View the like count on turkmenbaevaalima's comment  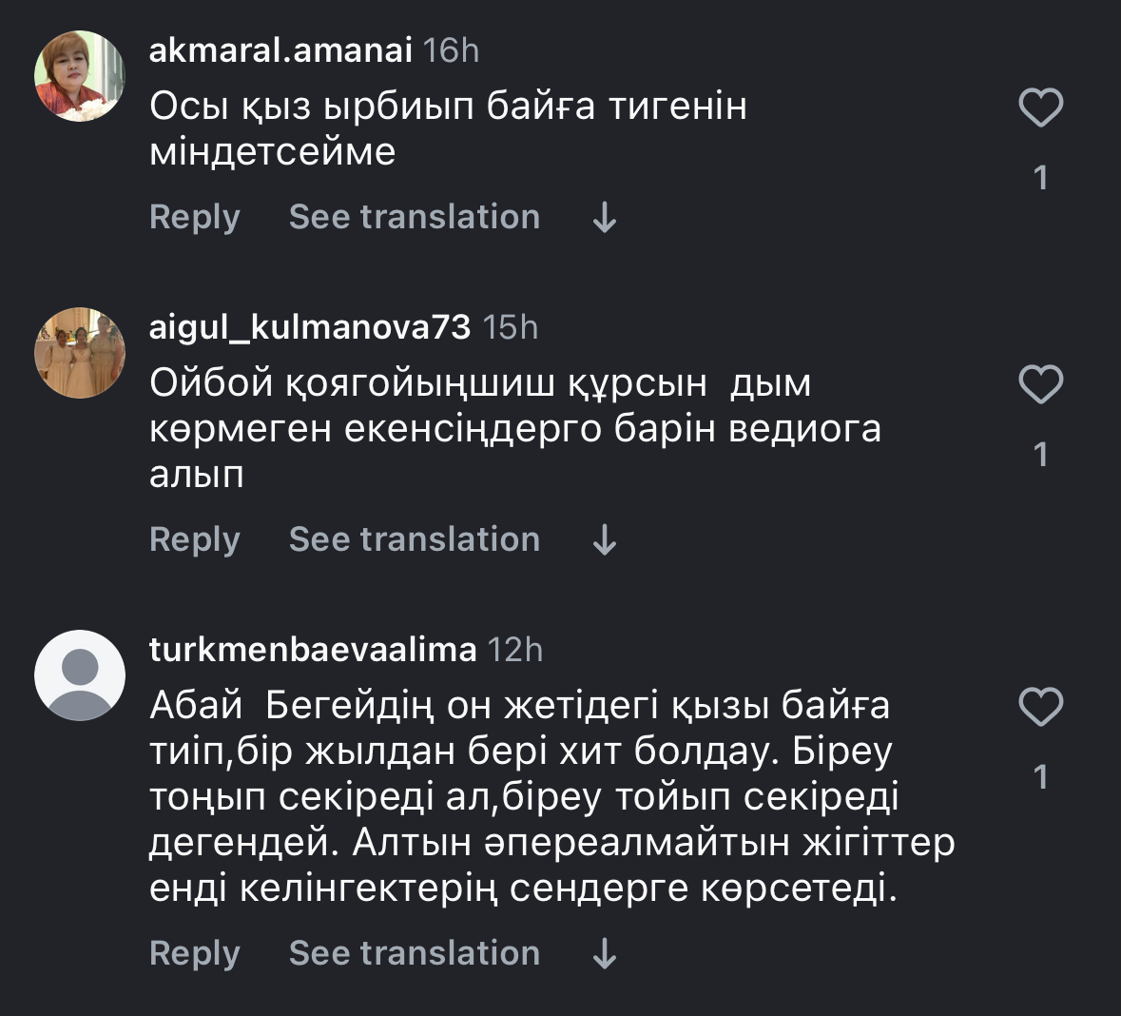pos(1040,777)
